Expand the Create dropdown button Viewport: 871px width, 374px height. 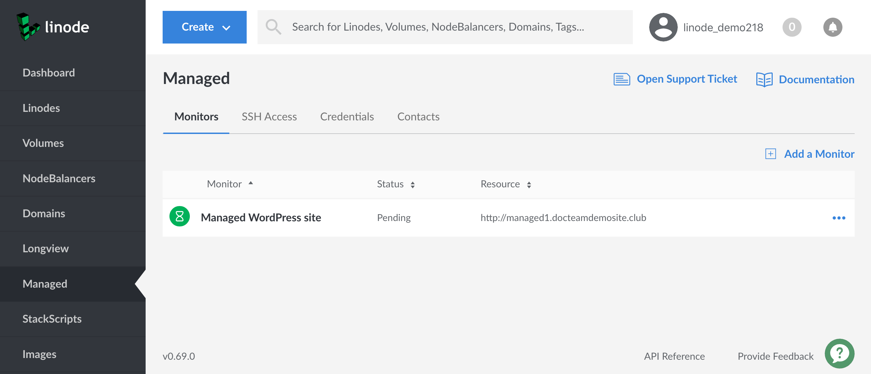click(204, 27)
